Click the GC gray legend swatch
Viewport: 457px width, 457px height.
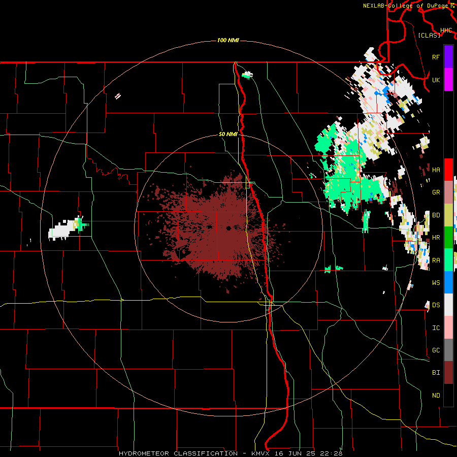pos(448,350)
